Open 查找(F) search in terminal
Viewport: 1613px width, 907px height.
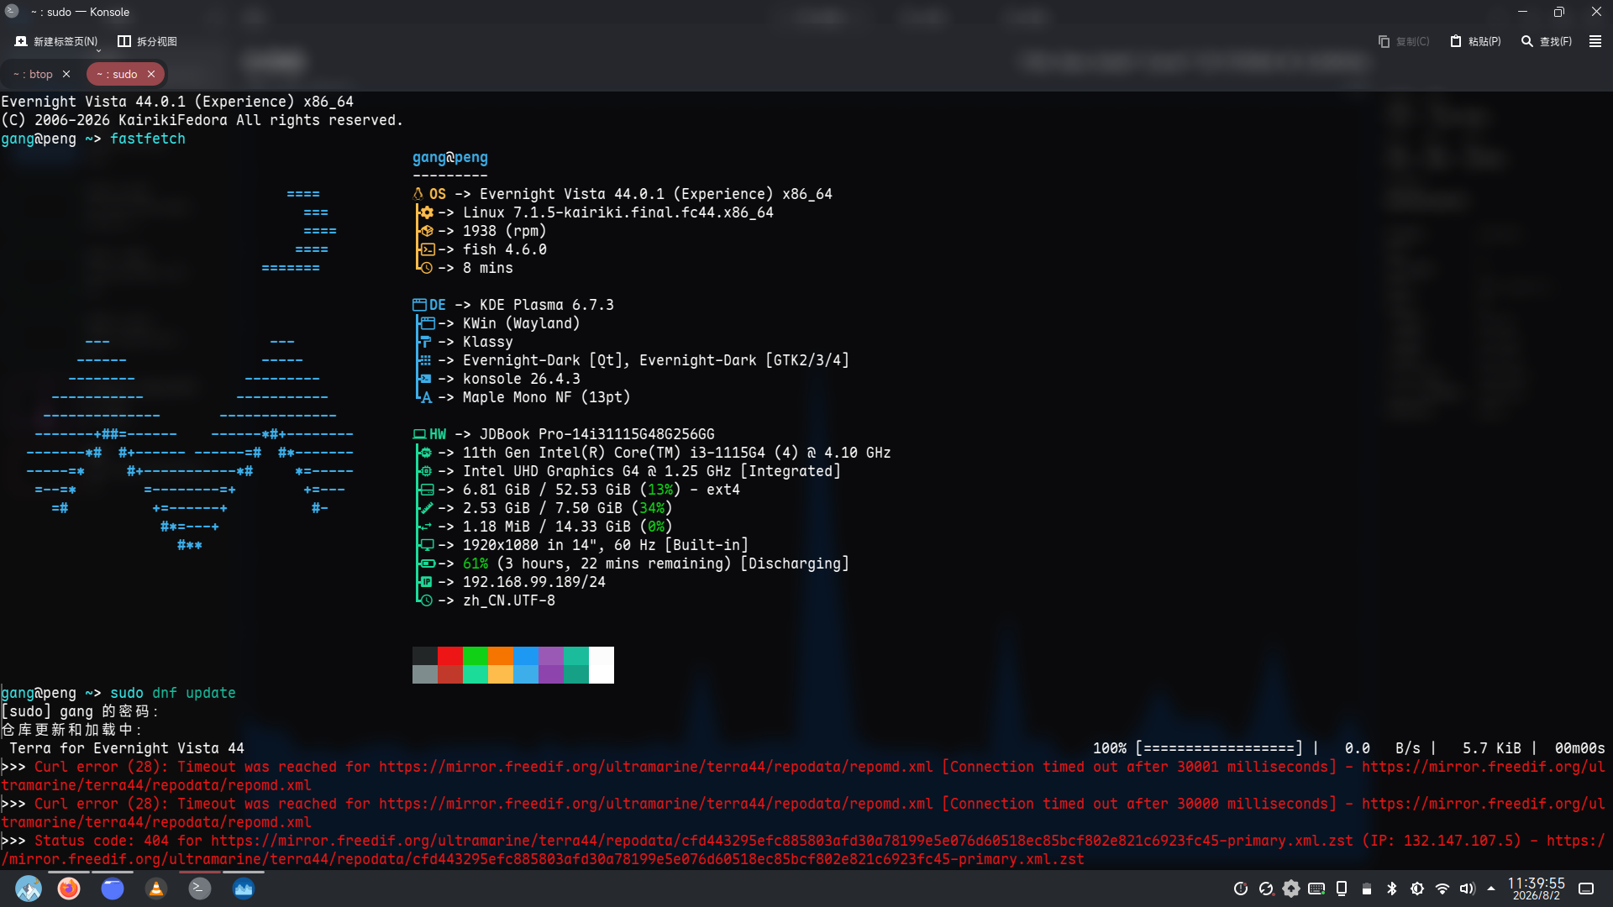tap(1547, 41)
